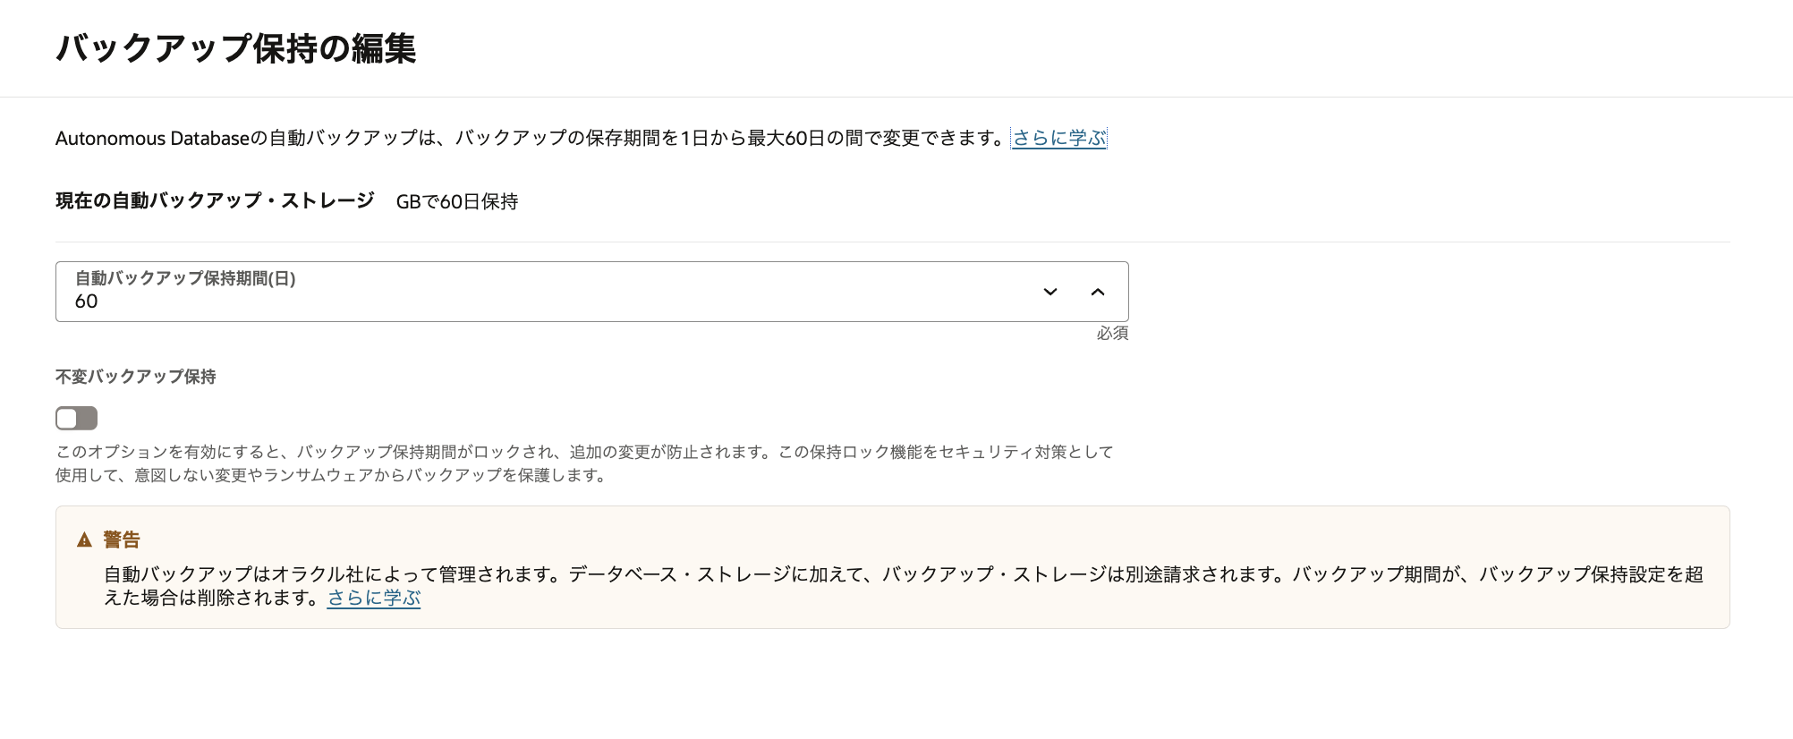Click empty middle area of retention input box
The width and height of the screenshot is (1793, 739).
(x=573, y=293)
